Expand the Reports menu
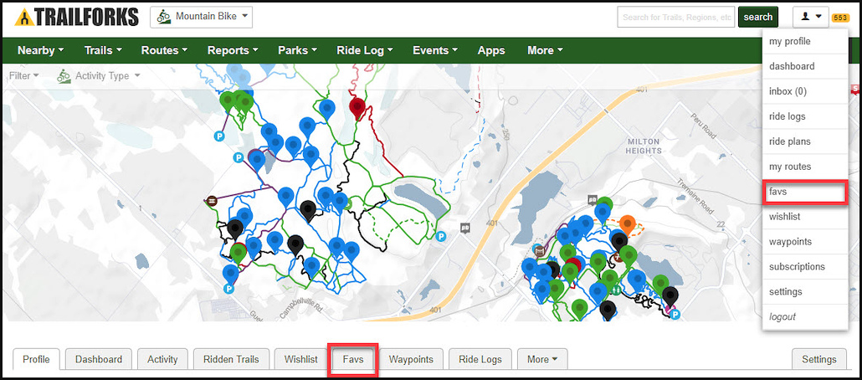Viewport: 862px width, 380px height. (x=233, y=50)
